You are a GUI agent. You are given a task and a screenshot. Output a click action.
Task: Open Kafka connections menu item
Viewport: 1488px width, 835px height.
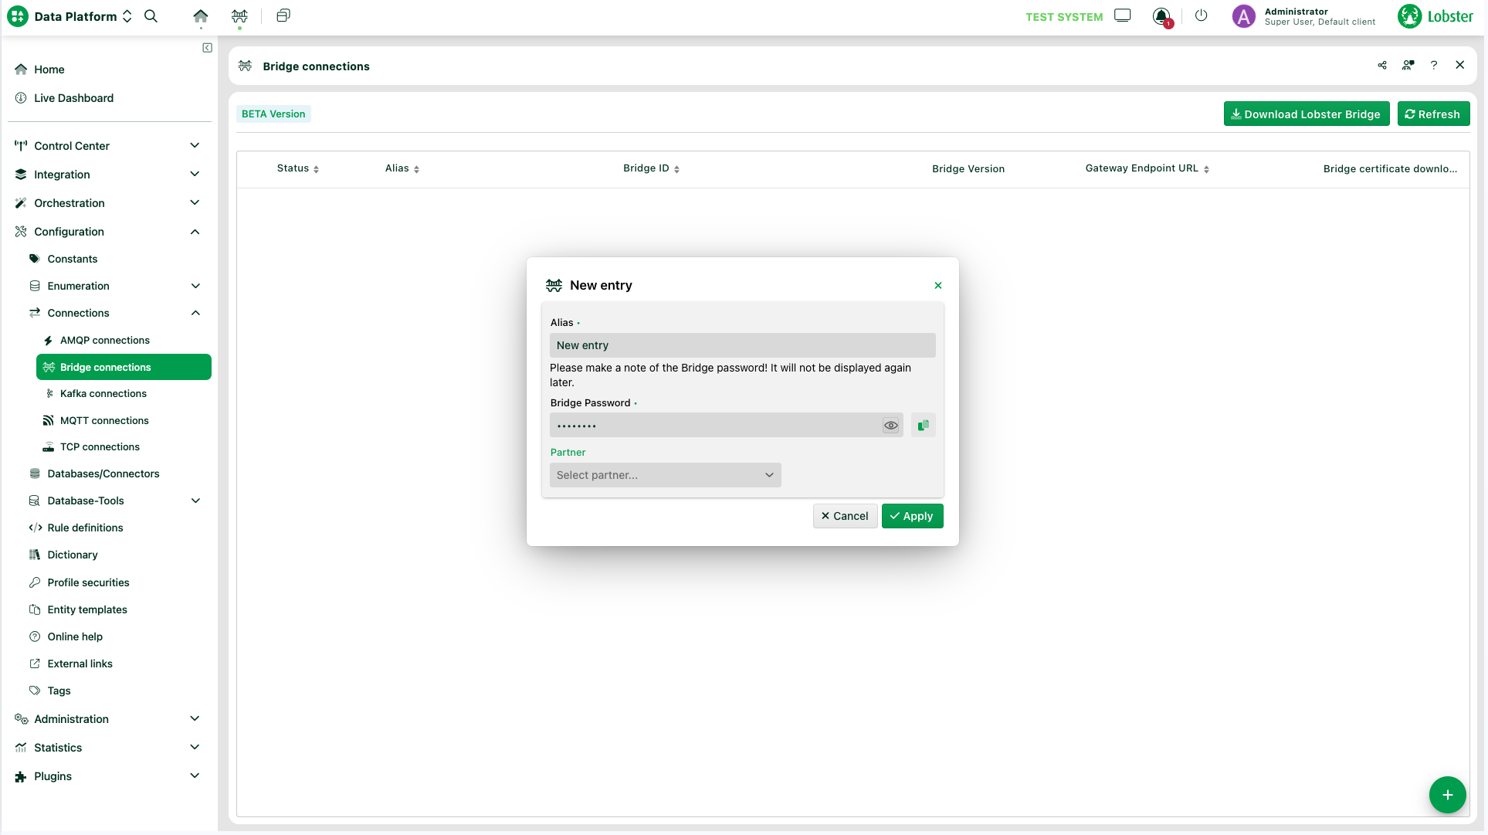pyautogui.click(x=103, y=394)
